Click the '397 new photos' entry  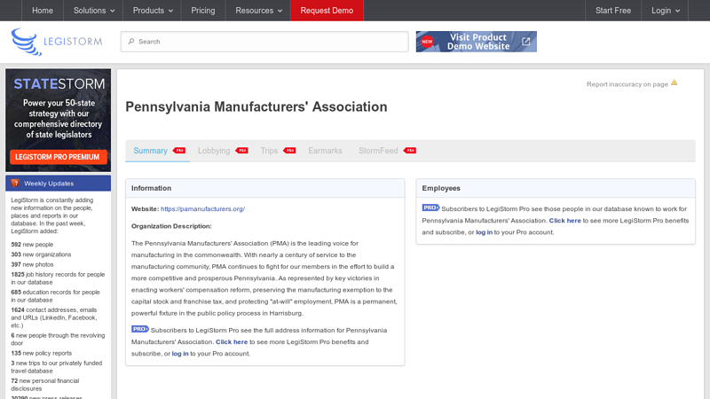click(x=32, y=264)
